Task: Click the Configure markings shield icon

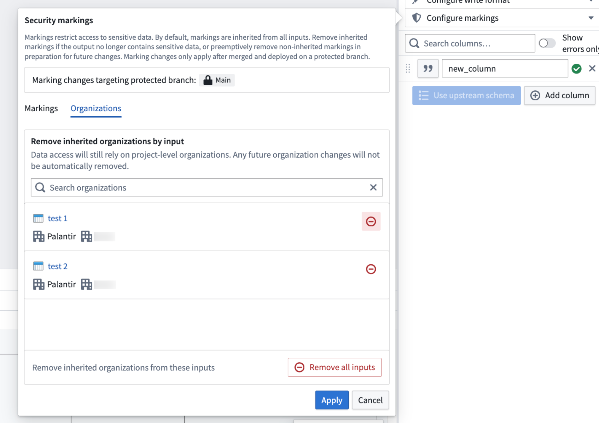Action: [416, 18]
